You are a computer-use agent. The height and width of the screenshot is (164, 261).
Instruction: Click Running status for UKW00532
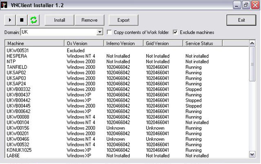coord(193,144)
